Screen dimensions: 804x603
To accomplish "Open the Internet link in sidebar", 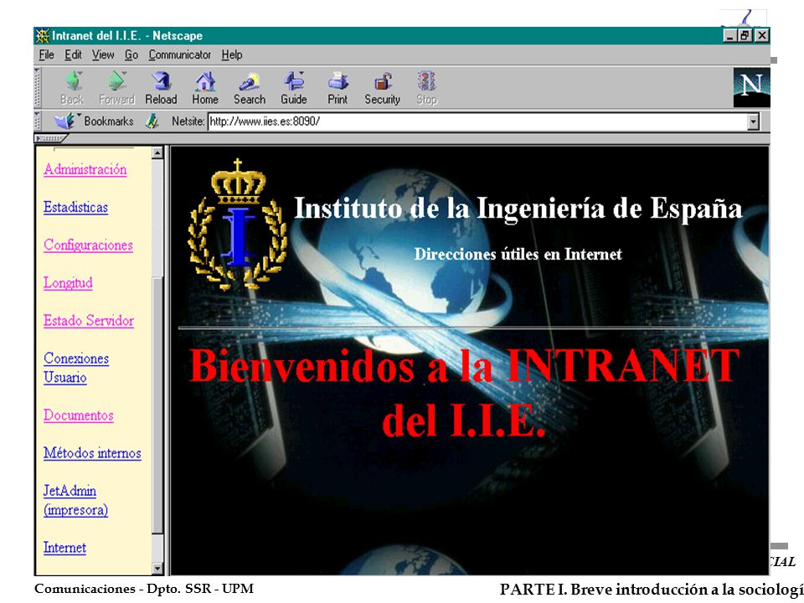I will click(64, 548).
